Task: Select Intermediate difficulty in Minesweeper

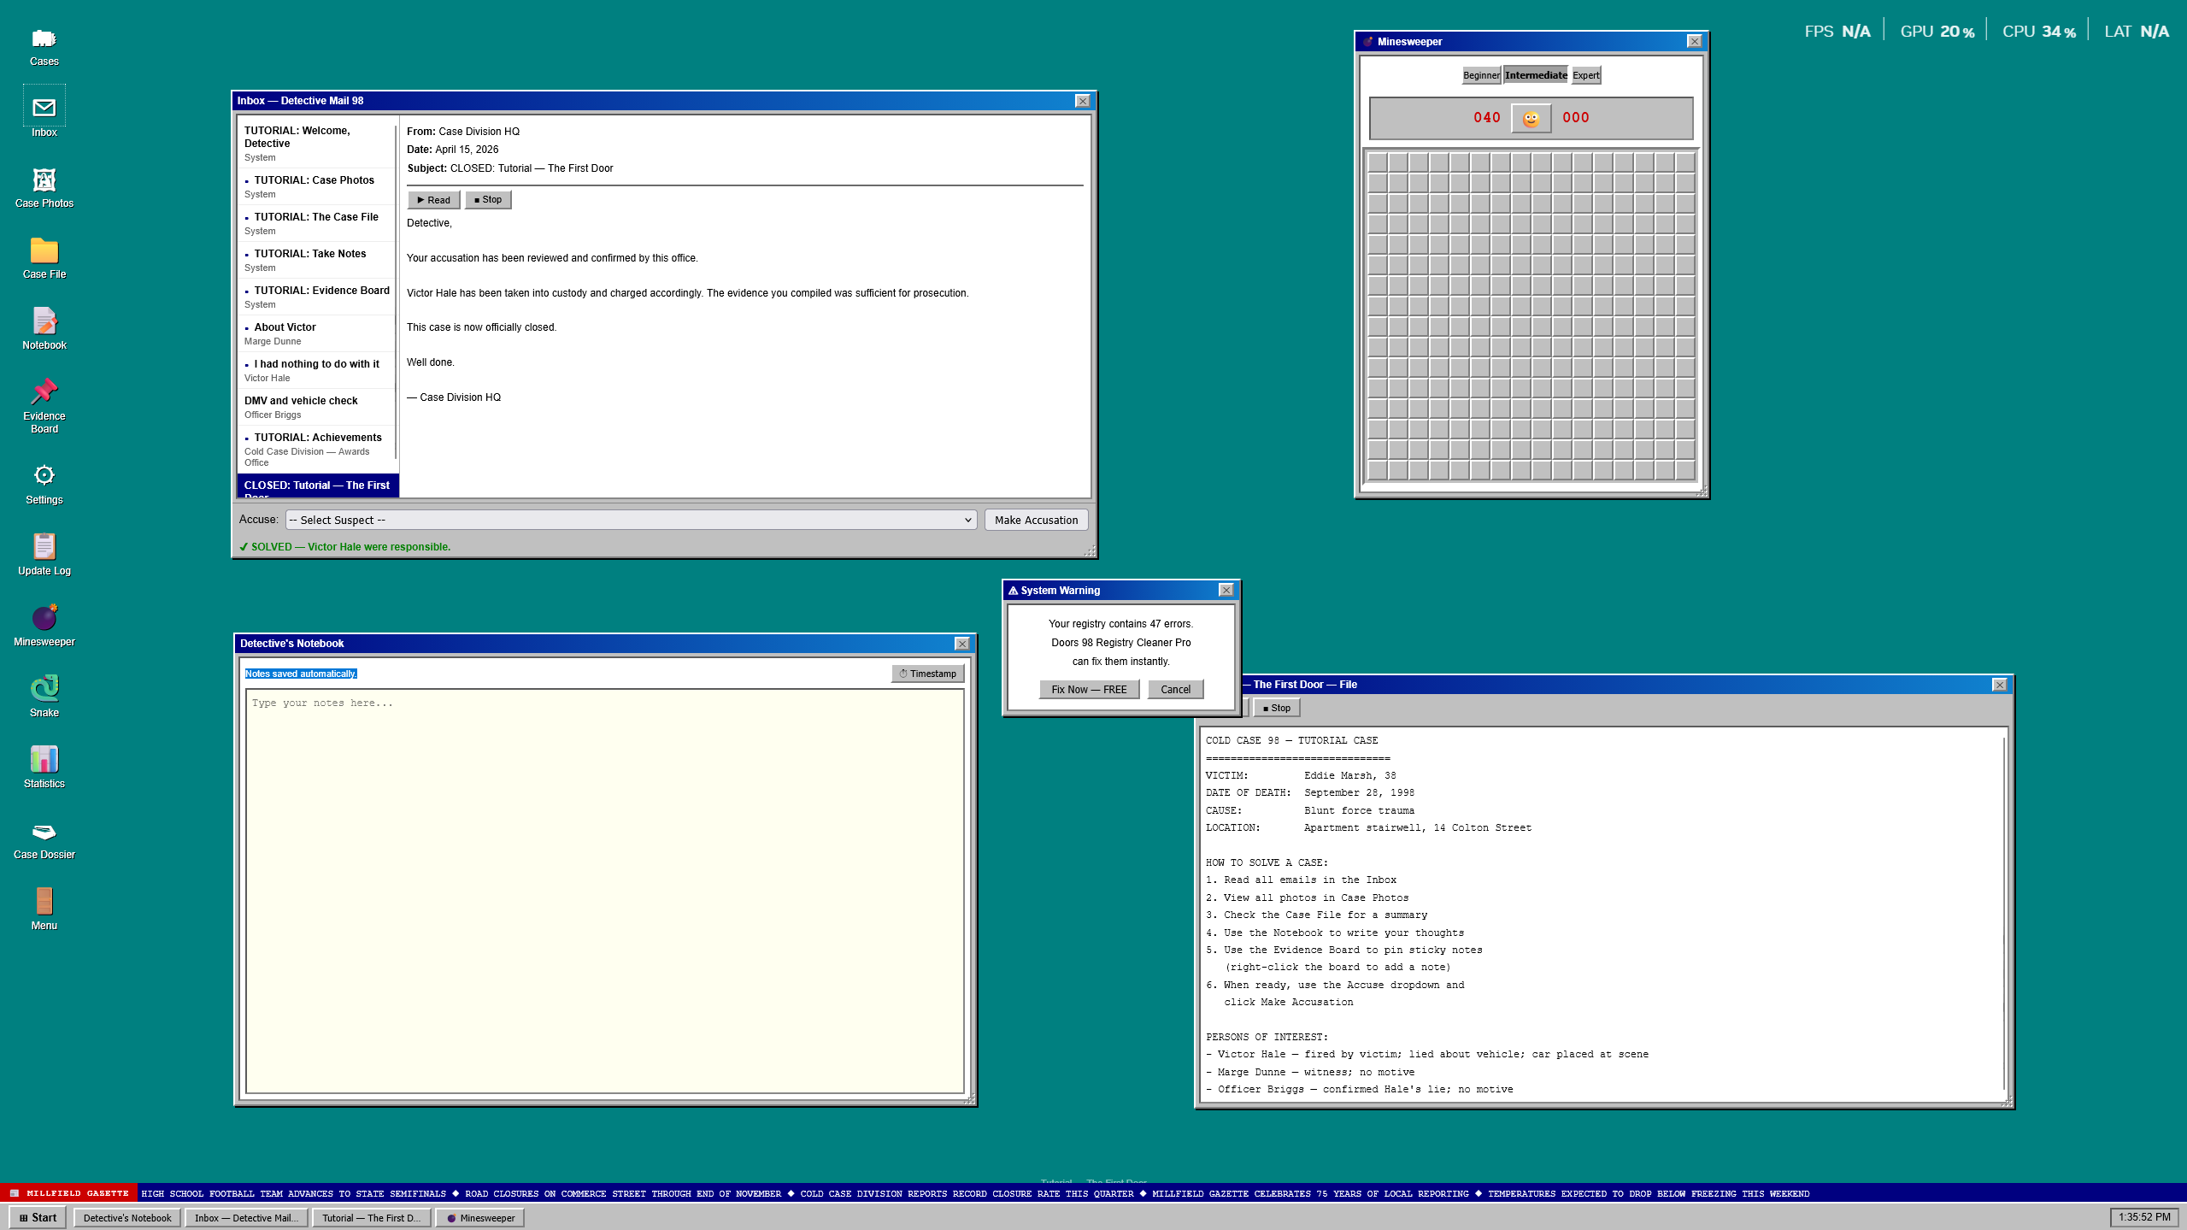Action: [1535, 75]
